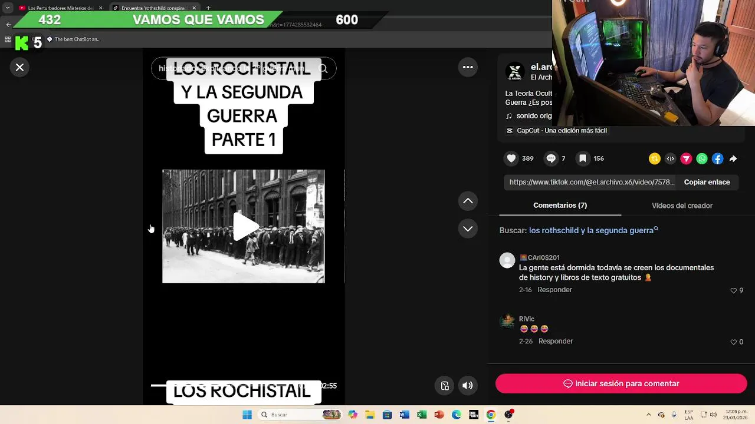Open CArl0$201 avatar
The height and width of the screenshot is (424, 755).
point(507,260)
